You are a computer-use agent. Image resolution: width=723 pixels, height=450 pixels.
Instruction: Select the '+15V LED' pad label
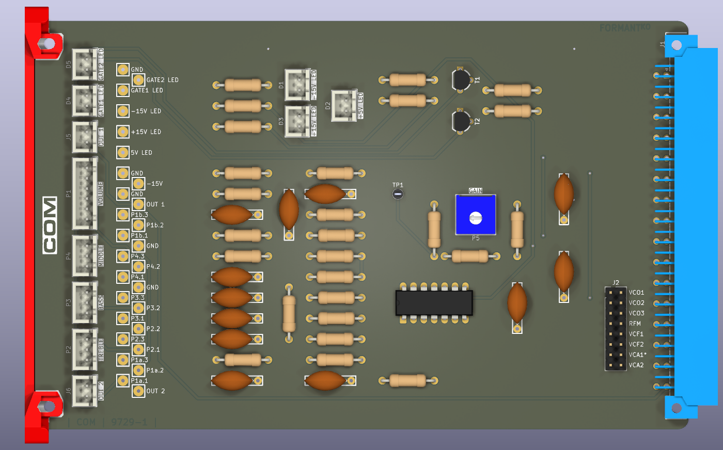[146, 132]
